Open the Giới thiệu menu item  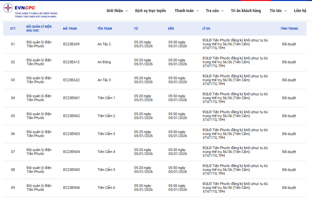[x=114, y=11]
